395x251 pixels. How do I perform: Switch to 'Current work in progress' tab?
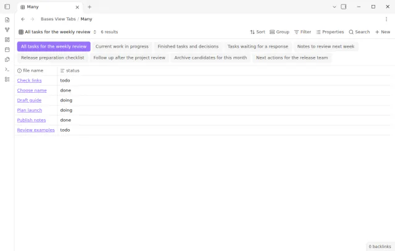point(122,46)
